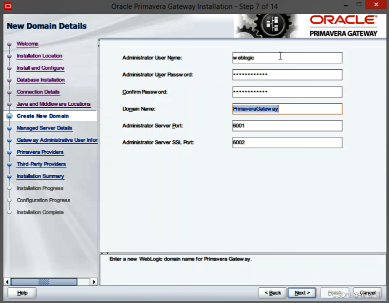Go to Primavera Providers step
Screen dimensions: 389x303
pos(40,152)
